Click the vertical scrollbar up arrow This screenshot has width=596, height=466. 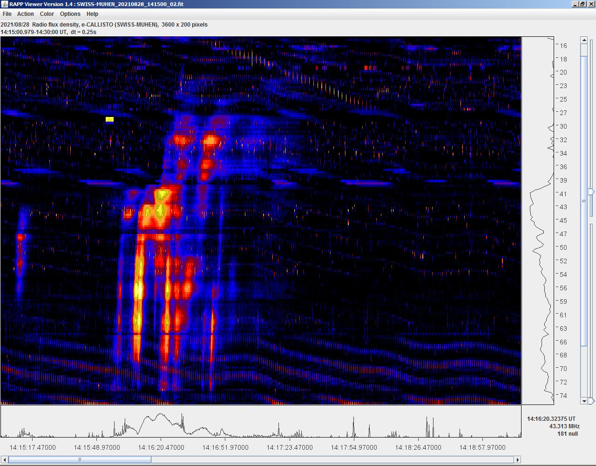pyautogui.click(x=584, y=41)
